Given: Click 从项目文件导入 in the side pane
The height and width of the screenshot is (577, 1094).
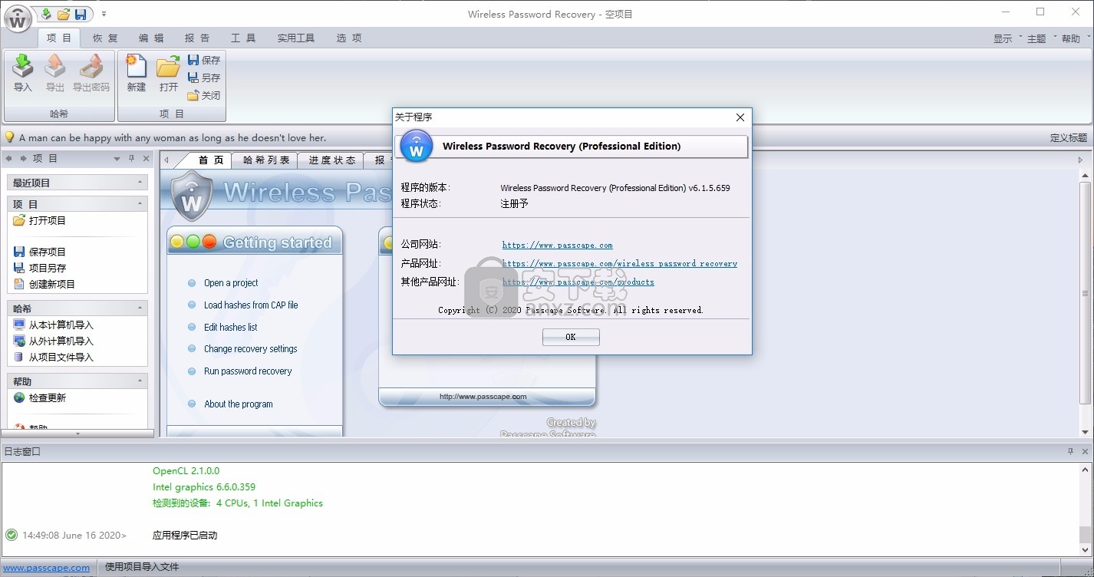Looking at the screenshot, I should pos(54,357).
